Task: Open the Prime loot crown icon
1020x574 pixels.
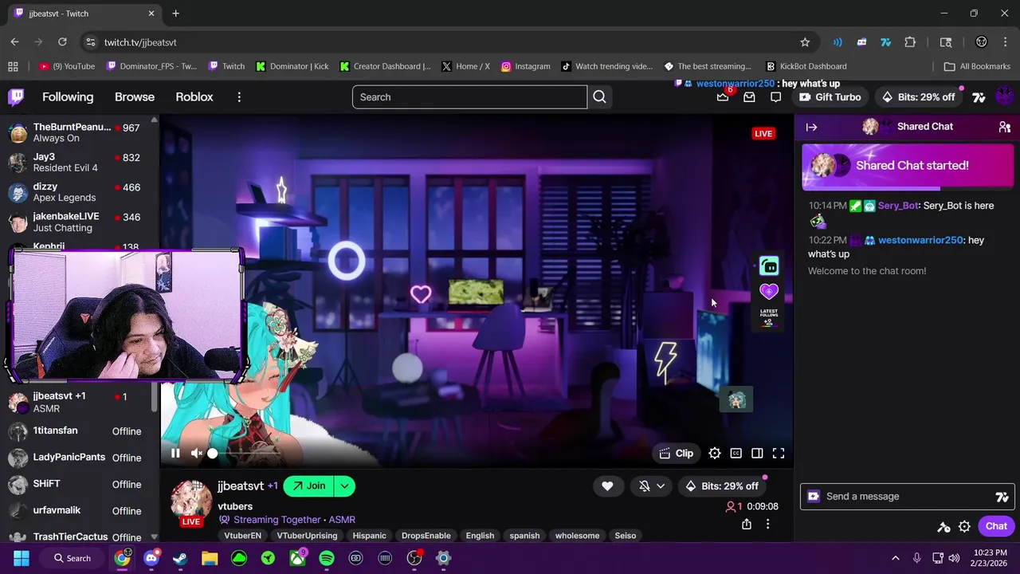Action: (x=723, y=96)
